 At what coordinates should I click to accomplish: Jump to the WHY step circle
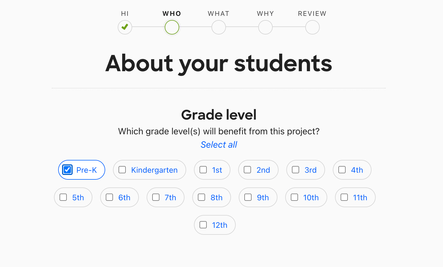click(265, 27)
